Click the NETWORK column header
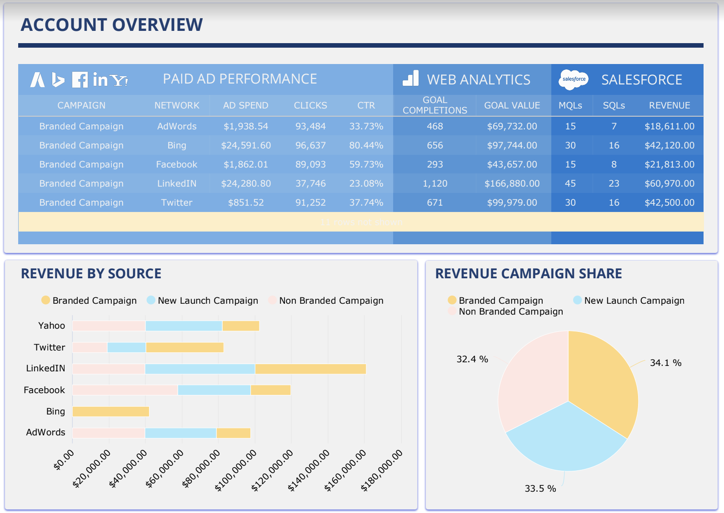The width and height of the screenshot is (724, 513). (x=177, y=105)
